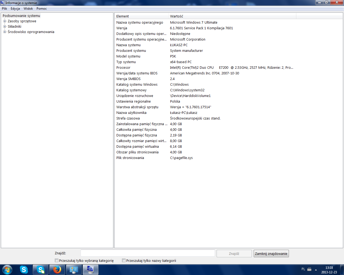This screenshot has width=344, height=275.
Task: Click the Show desktop strip
Action: pos(342,270)
